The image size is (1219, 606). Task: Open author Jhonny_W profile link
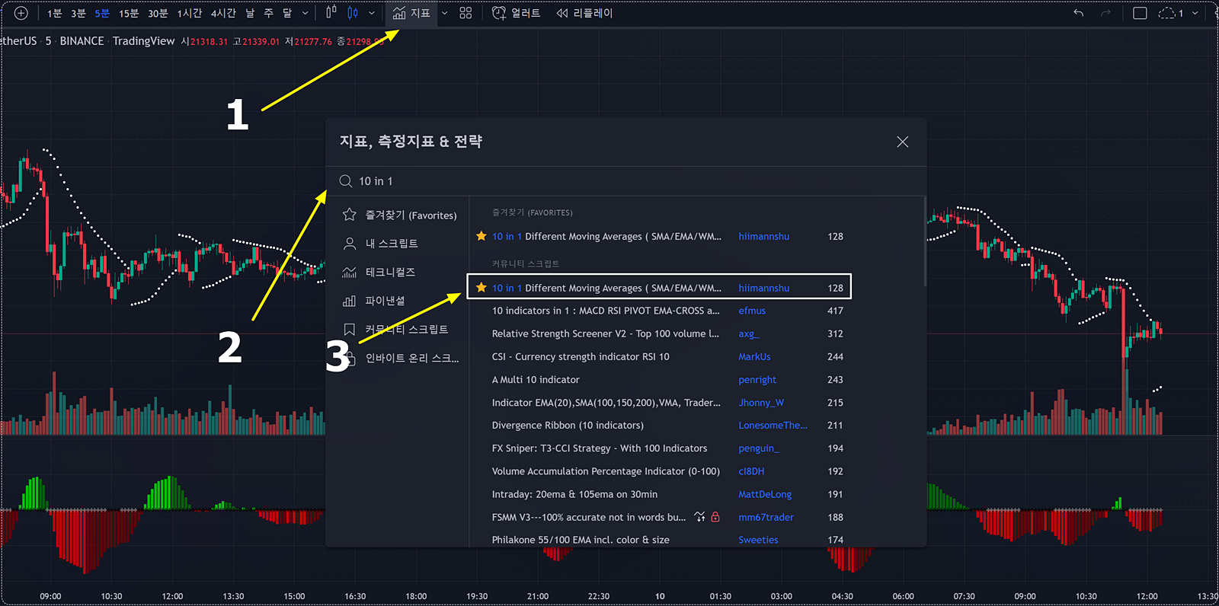point(761,403)
